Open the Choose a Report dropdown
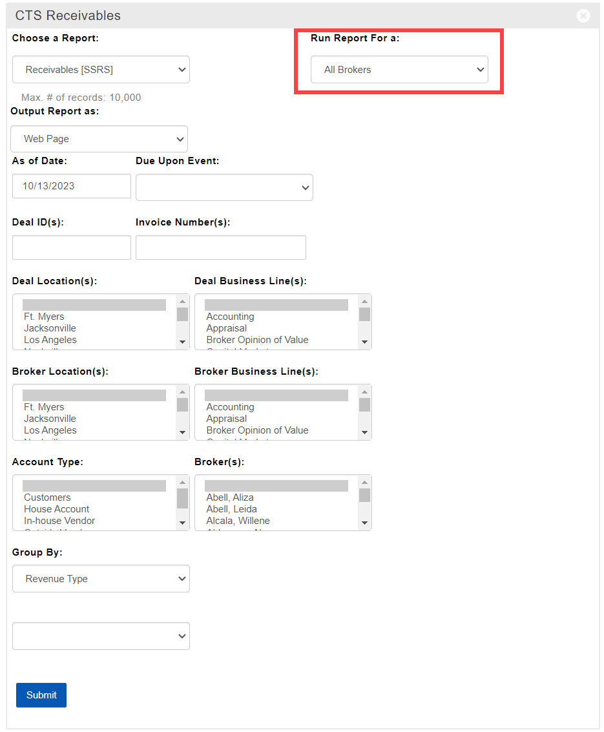This screenshot has height=732, width=604. [x=101, y=70]
